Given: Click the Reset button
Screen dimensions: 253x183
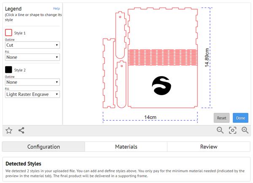Looking at the screenshot, I should 221,118.
